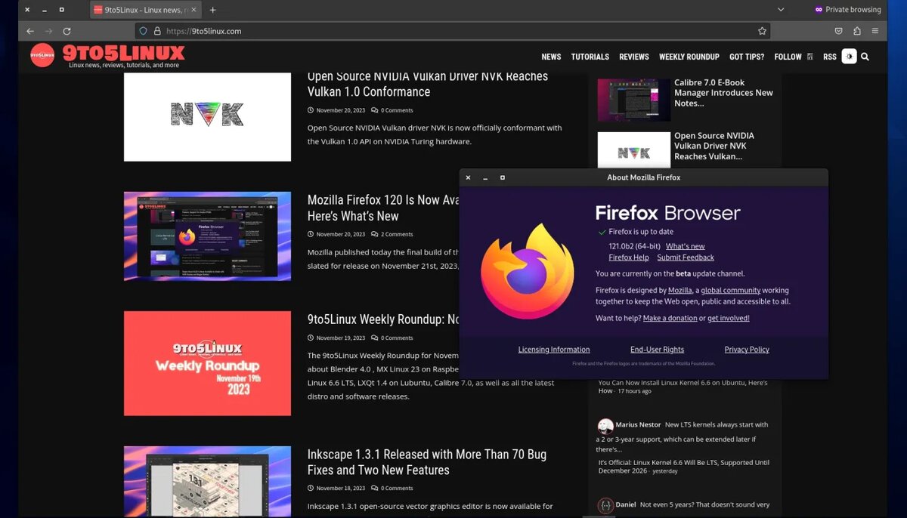Open the GOT TIPS? menu item

click(747, 57)
